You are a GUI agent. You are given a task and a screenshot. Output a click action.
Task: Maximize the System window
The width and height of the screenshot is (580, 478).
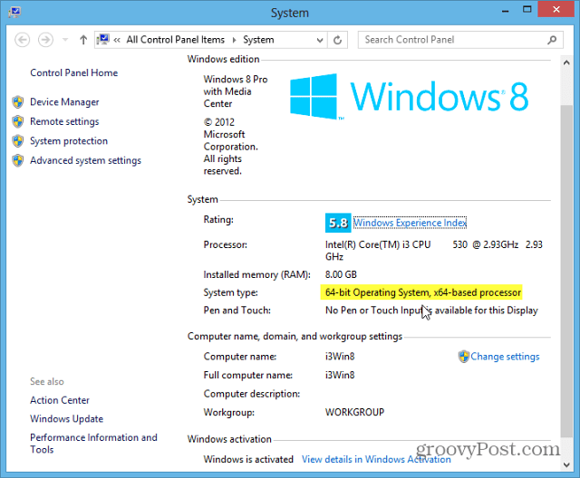(x=527, y=10)
